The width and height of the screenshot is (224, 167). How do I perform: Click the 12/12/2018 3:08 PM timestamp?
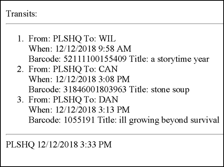point(93,79)
